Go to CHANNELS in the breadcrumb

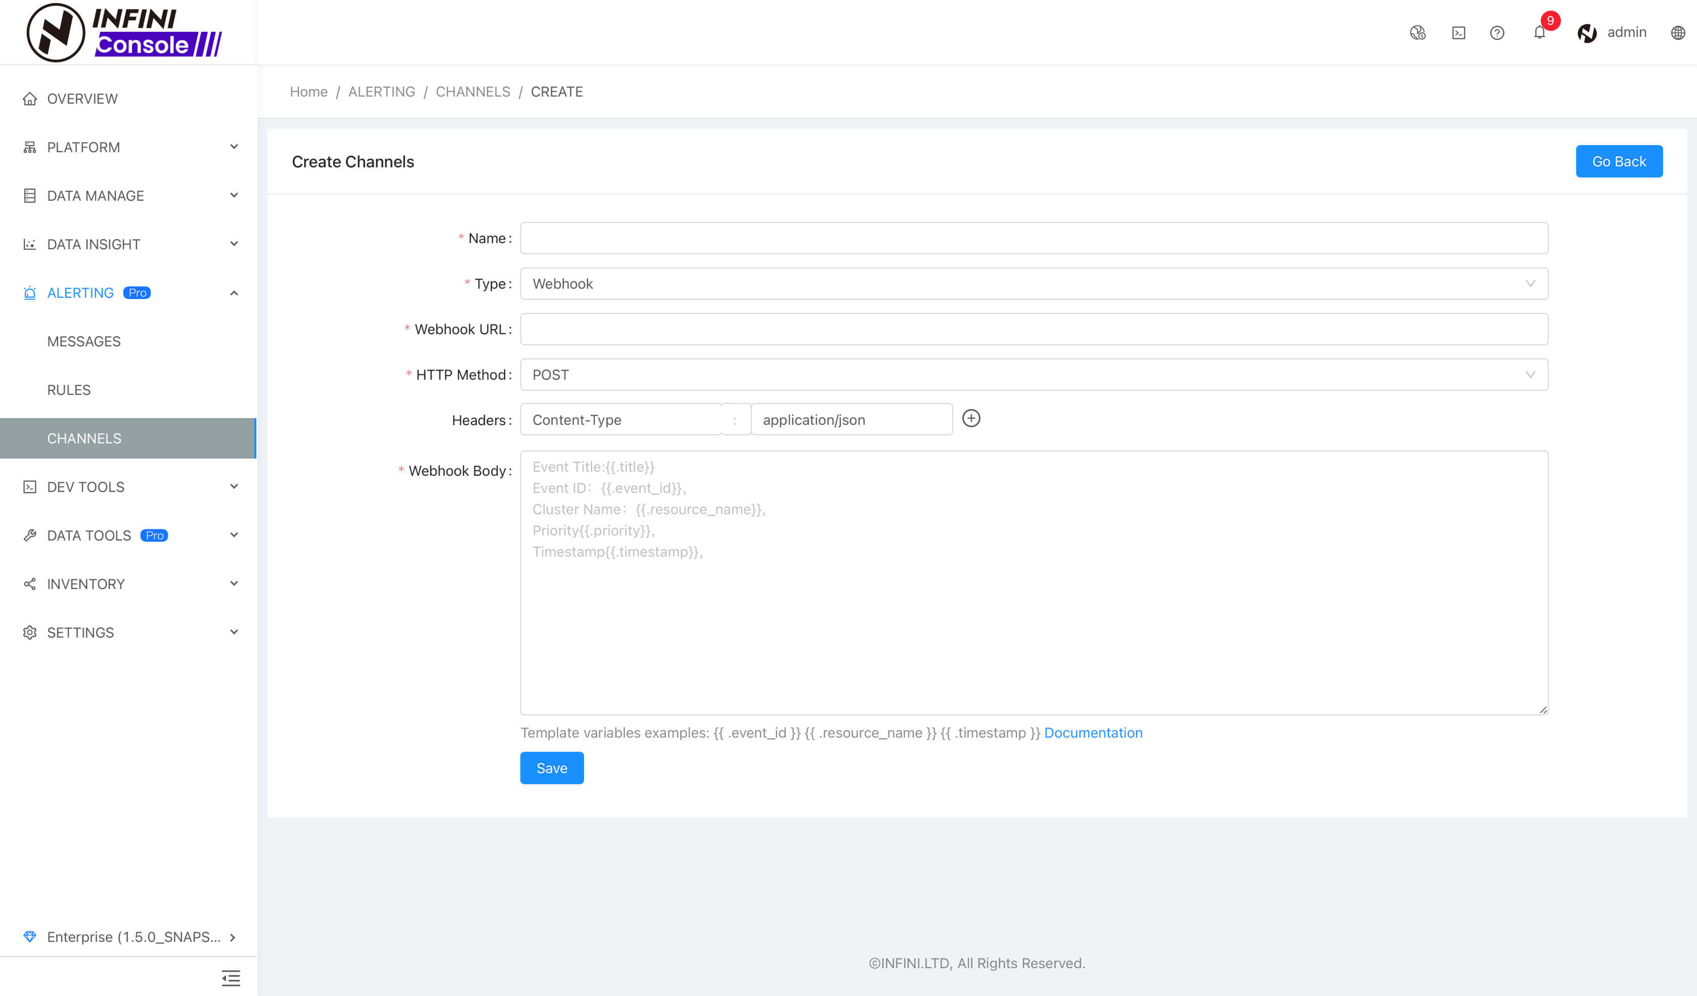tap(473, 92)
